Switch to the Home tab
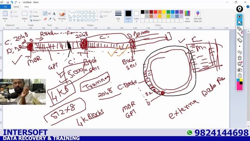The width and height of the screenshot is (250, 141). pyautogui.click(x=16, y=7)
